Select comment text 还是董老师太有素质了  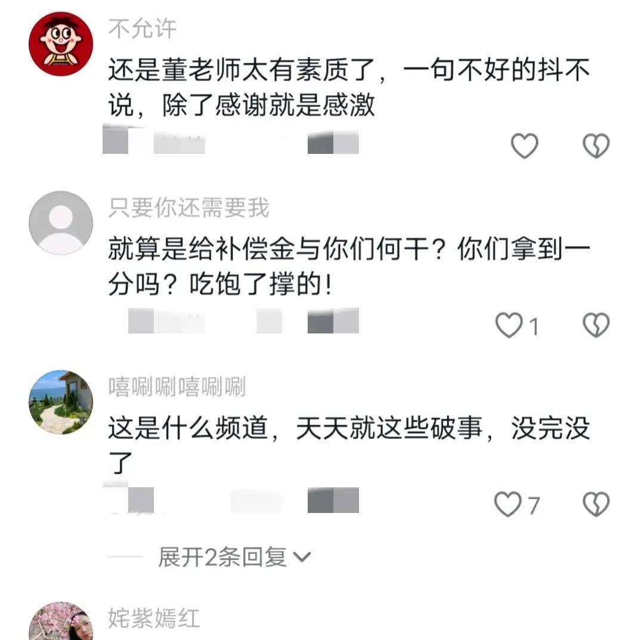(x=241, y=70)
